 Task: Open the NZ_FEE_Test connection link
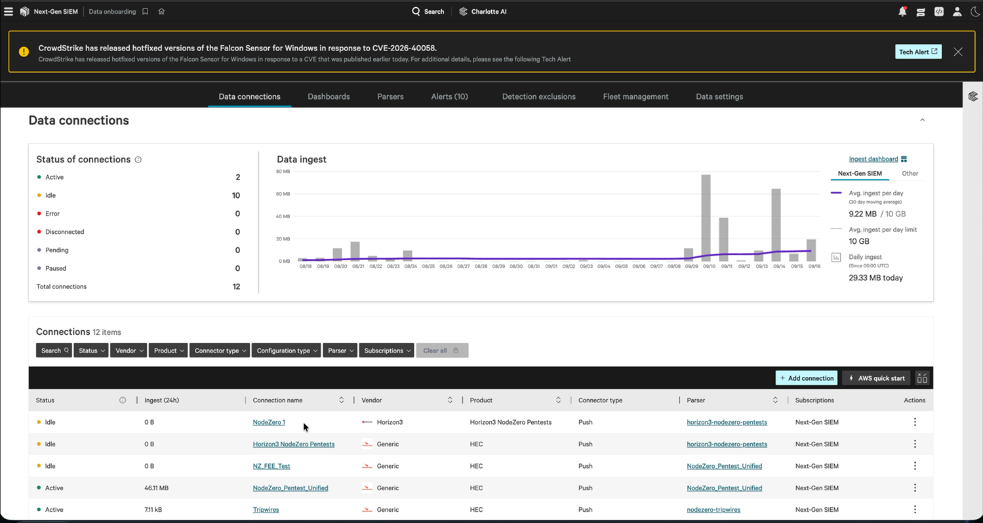(271, 466)
